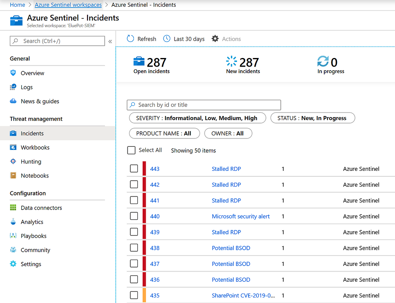Focus the sidebar Search (Ctrl+/) field
Viewport: 395px width, 303px height.
point(57,41)
